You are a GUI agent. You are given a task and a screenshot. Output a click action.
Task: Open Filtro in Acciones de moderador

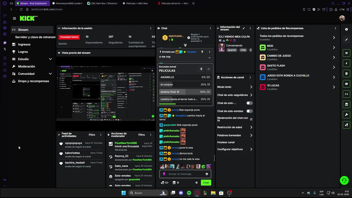coord(142,135)
